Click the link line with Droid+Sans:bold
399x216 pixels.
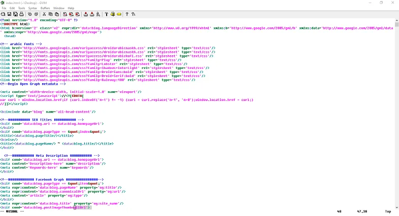pyautogui.click(x=102, y=72)
